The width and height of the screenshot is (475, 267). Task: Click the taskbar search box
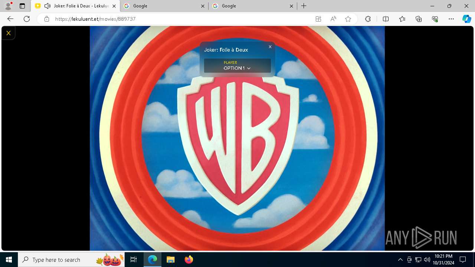72,260
